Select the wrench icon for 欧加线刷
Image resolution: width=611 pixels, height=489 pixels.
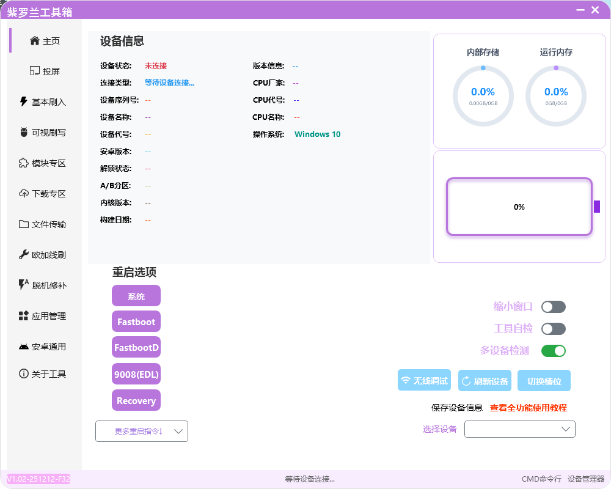point(24,255)
